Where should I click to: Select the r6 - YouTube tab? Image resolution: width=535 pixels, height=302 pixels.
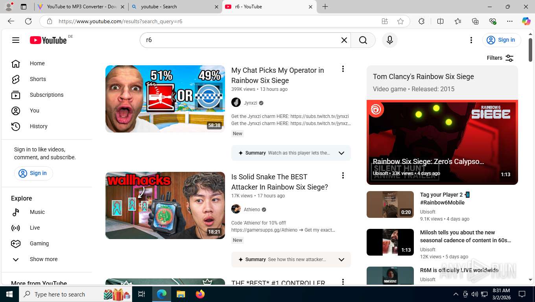click(269, 7)
